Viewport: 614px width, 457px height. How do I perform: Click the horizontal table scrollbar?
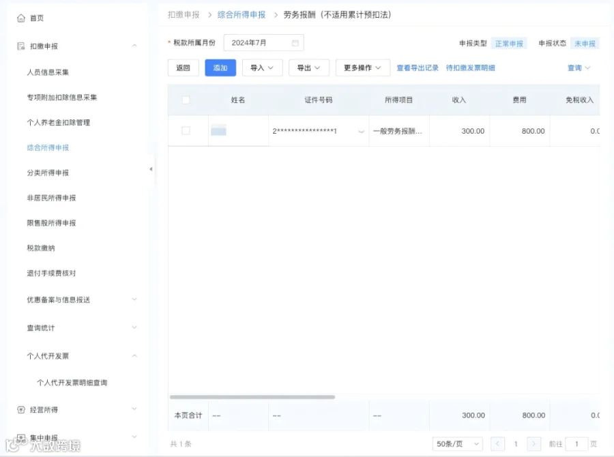pos(252,397)
